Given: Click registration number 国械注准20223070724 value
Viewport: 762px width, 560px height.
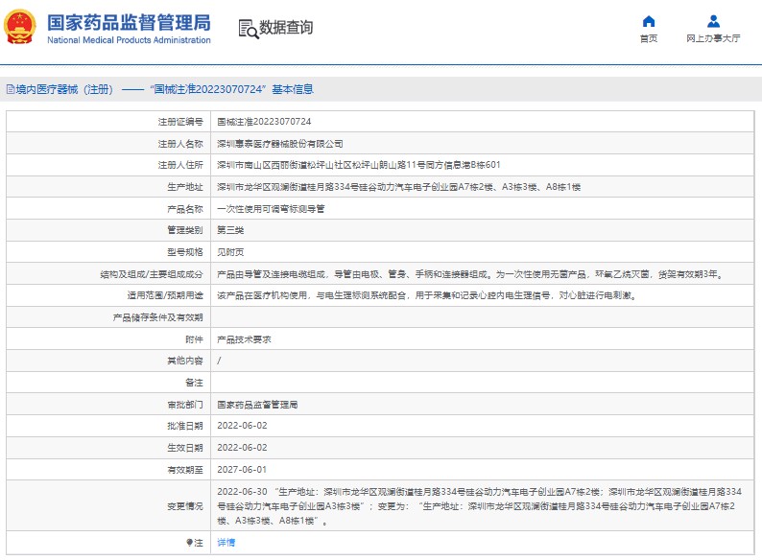Looking at the screenshot, I should tap(264, 122).
